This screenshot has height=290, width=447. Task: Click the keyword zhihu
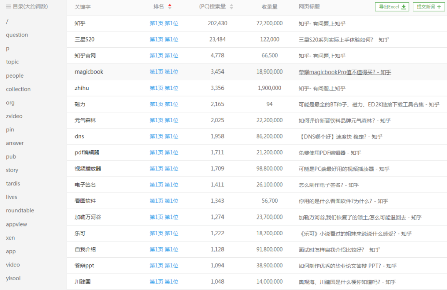click(82, 88)
